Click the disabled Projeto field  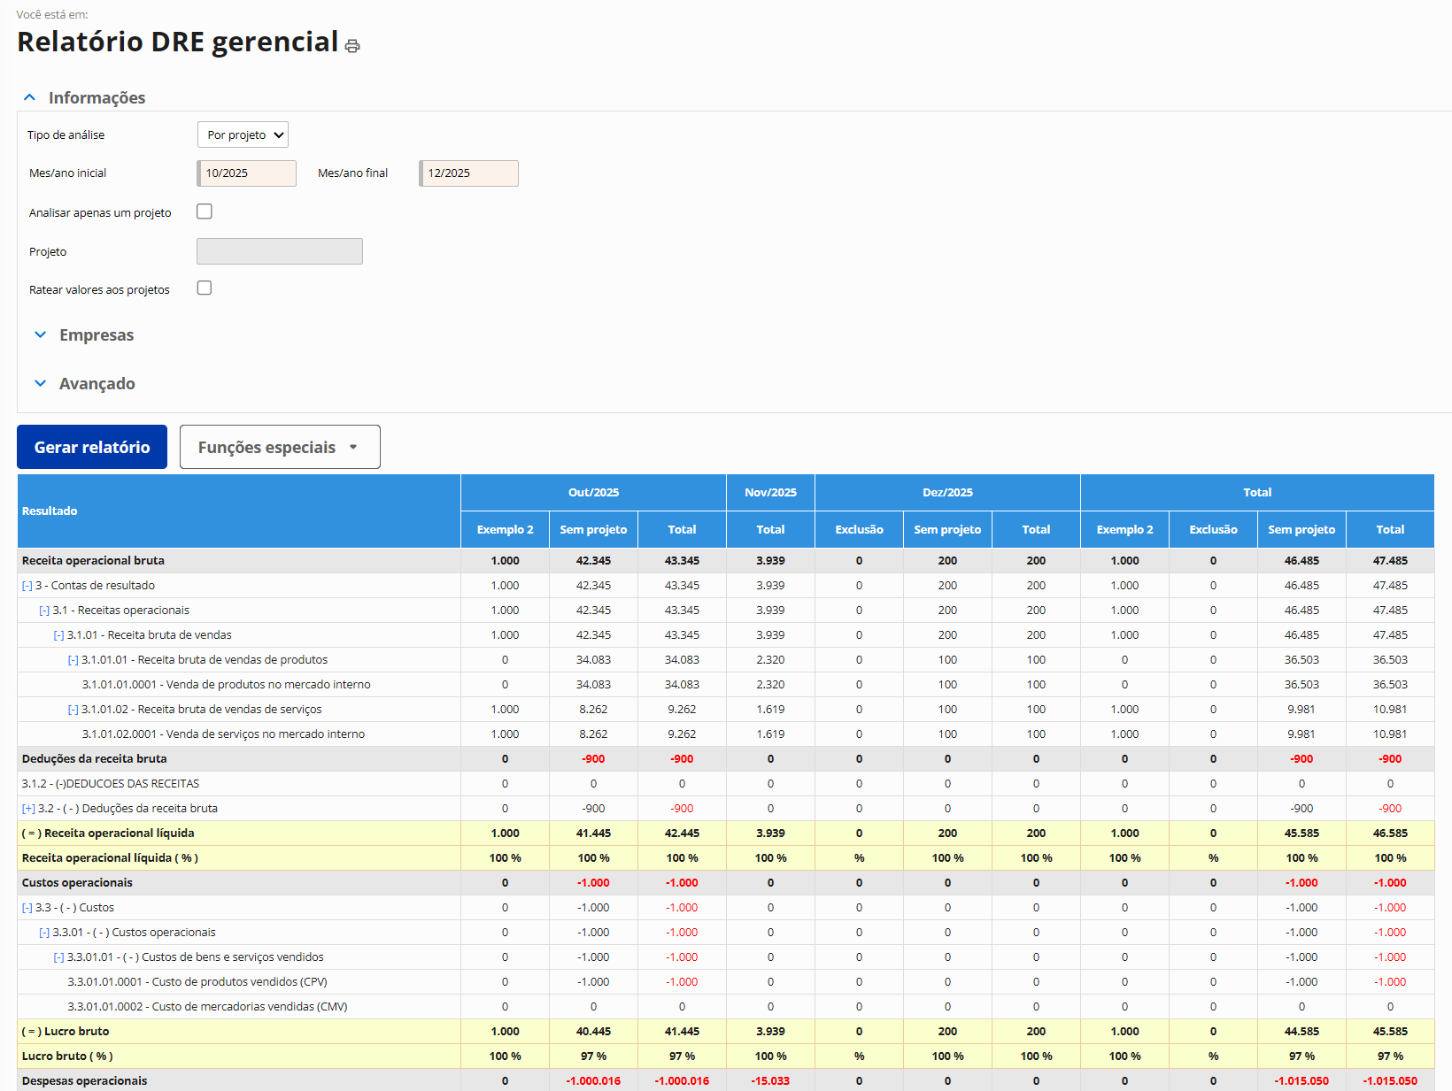pos(280,251)
